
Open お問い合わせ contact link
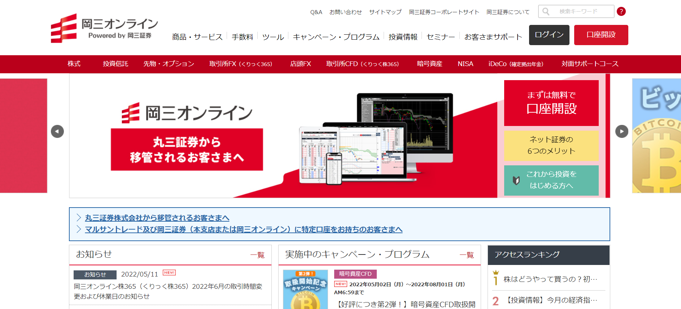tap(345, 12)
